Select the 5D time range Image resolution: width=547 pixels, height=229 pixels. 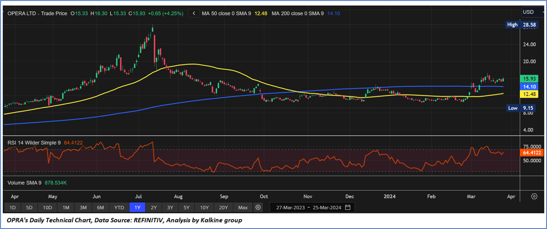[29, 208]
